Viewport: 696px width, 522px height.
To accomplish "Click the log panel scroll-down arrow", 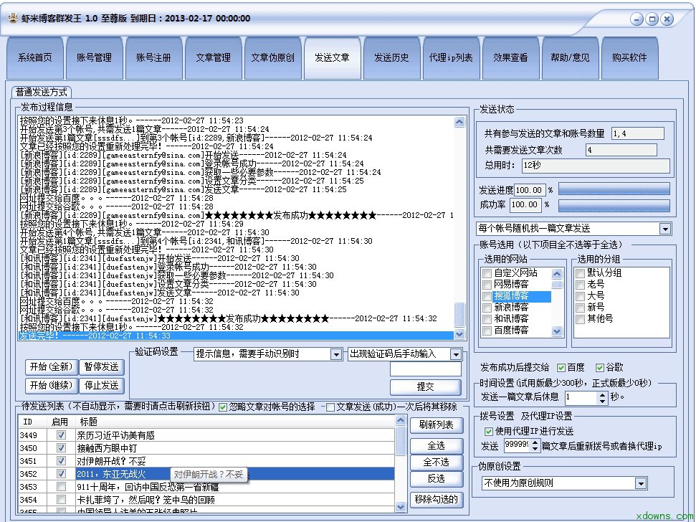I will [459, 334].
